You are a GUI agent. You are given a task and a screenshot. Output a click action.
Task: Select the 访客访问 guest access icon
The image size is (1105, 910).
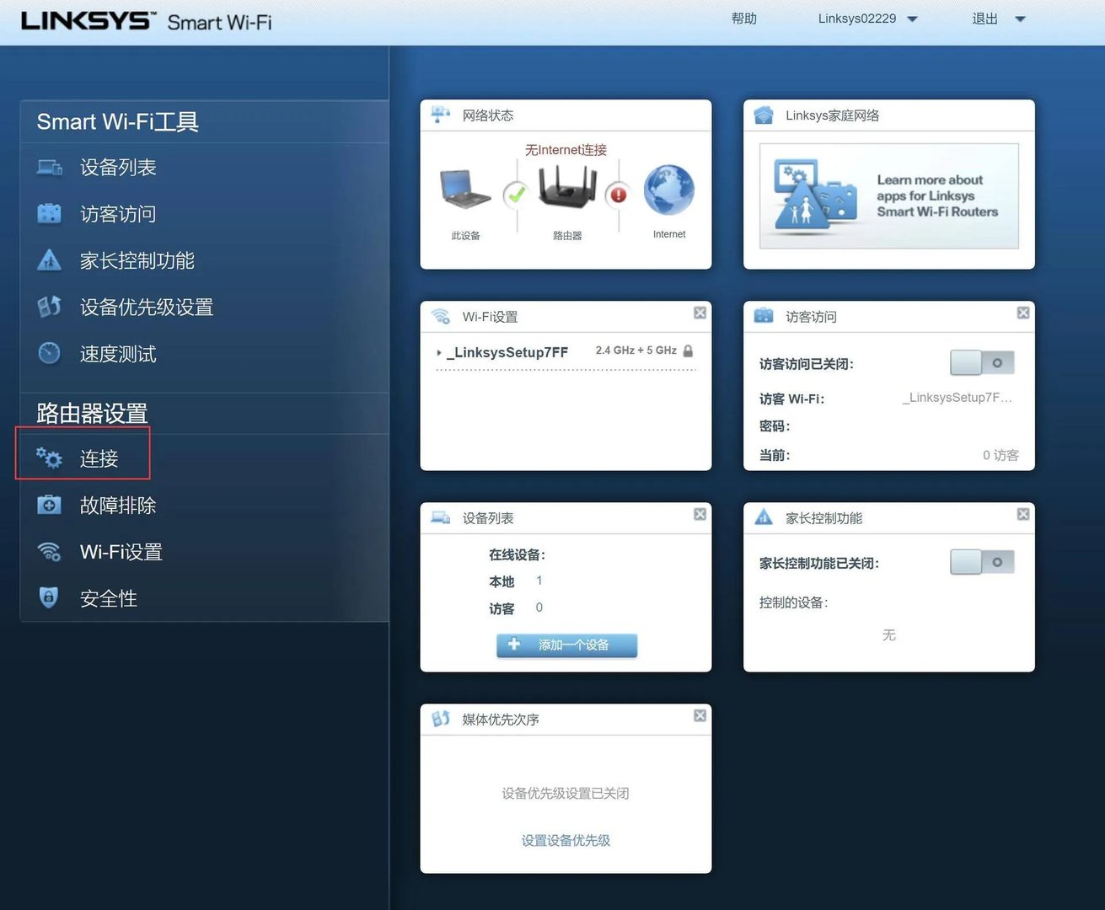pyautogui.click(x=49, y=213)
